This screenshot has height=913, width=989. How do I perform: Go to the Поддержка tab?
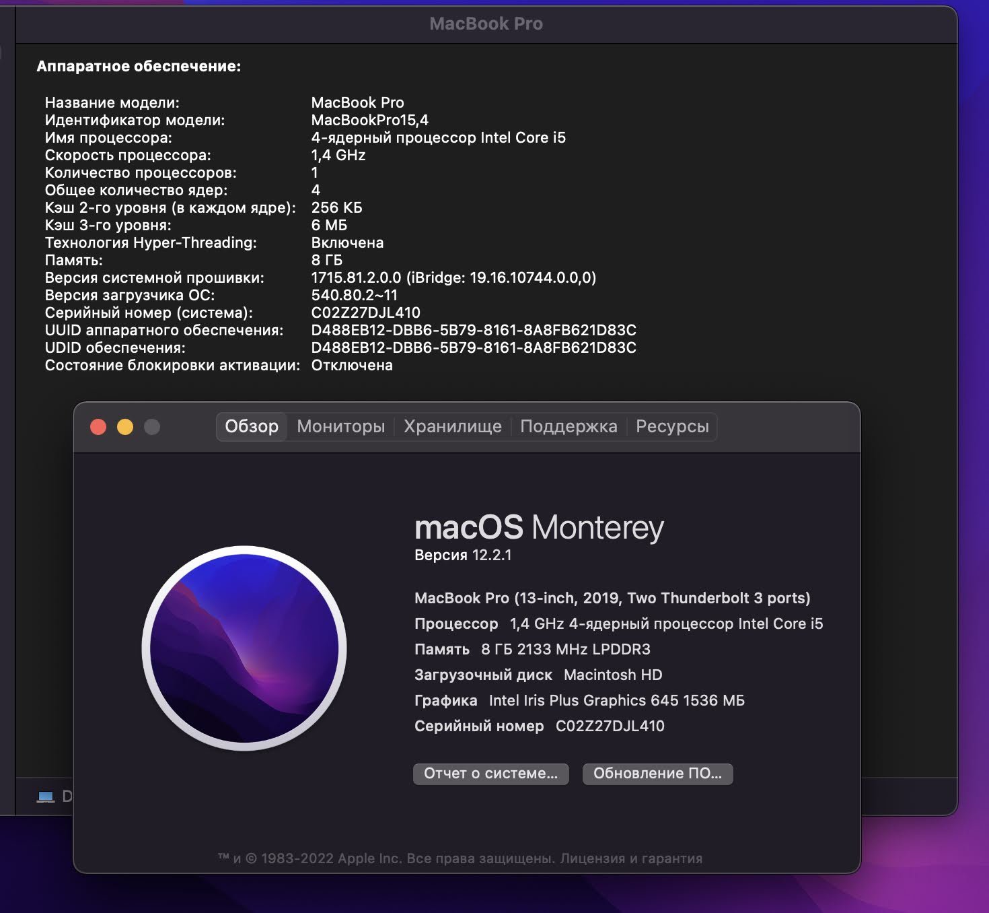click(569, 427)
